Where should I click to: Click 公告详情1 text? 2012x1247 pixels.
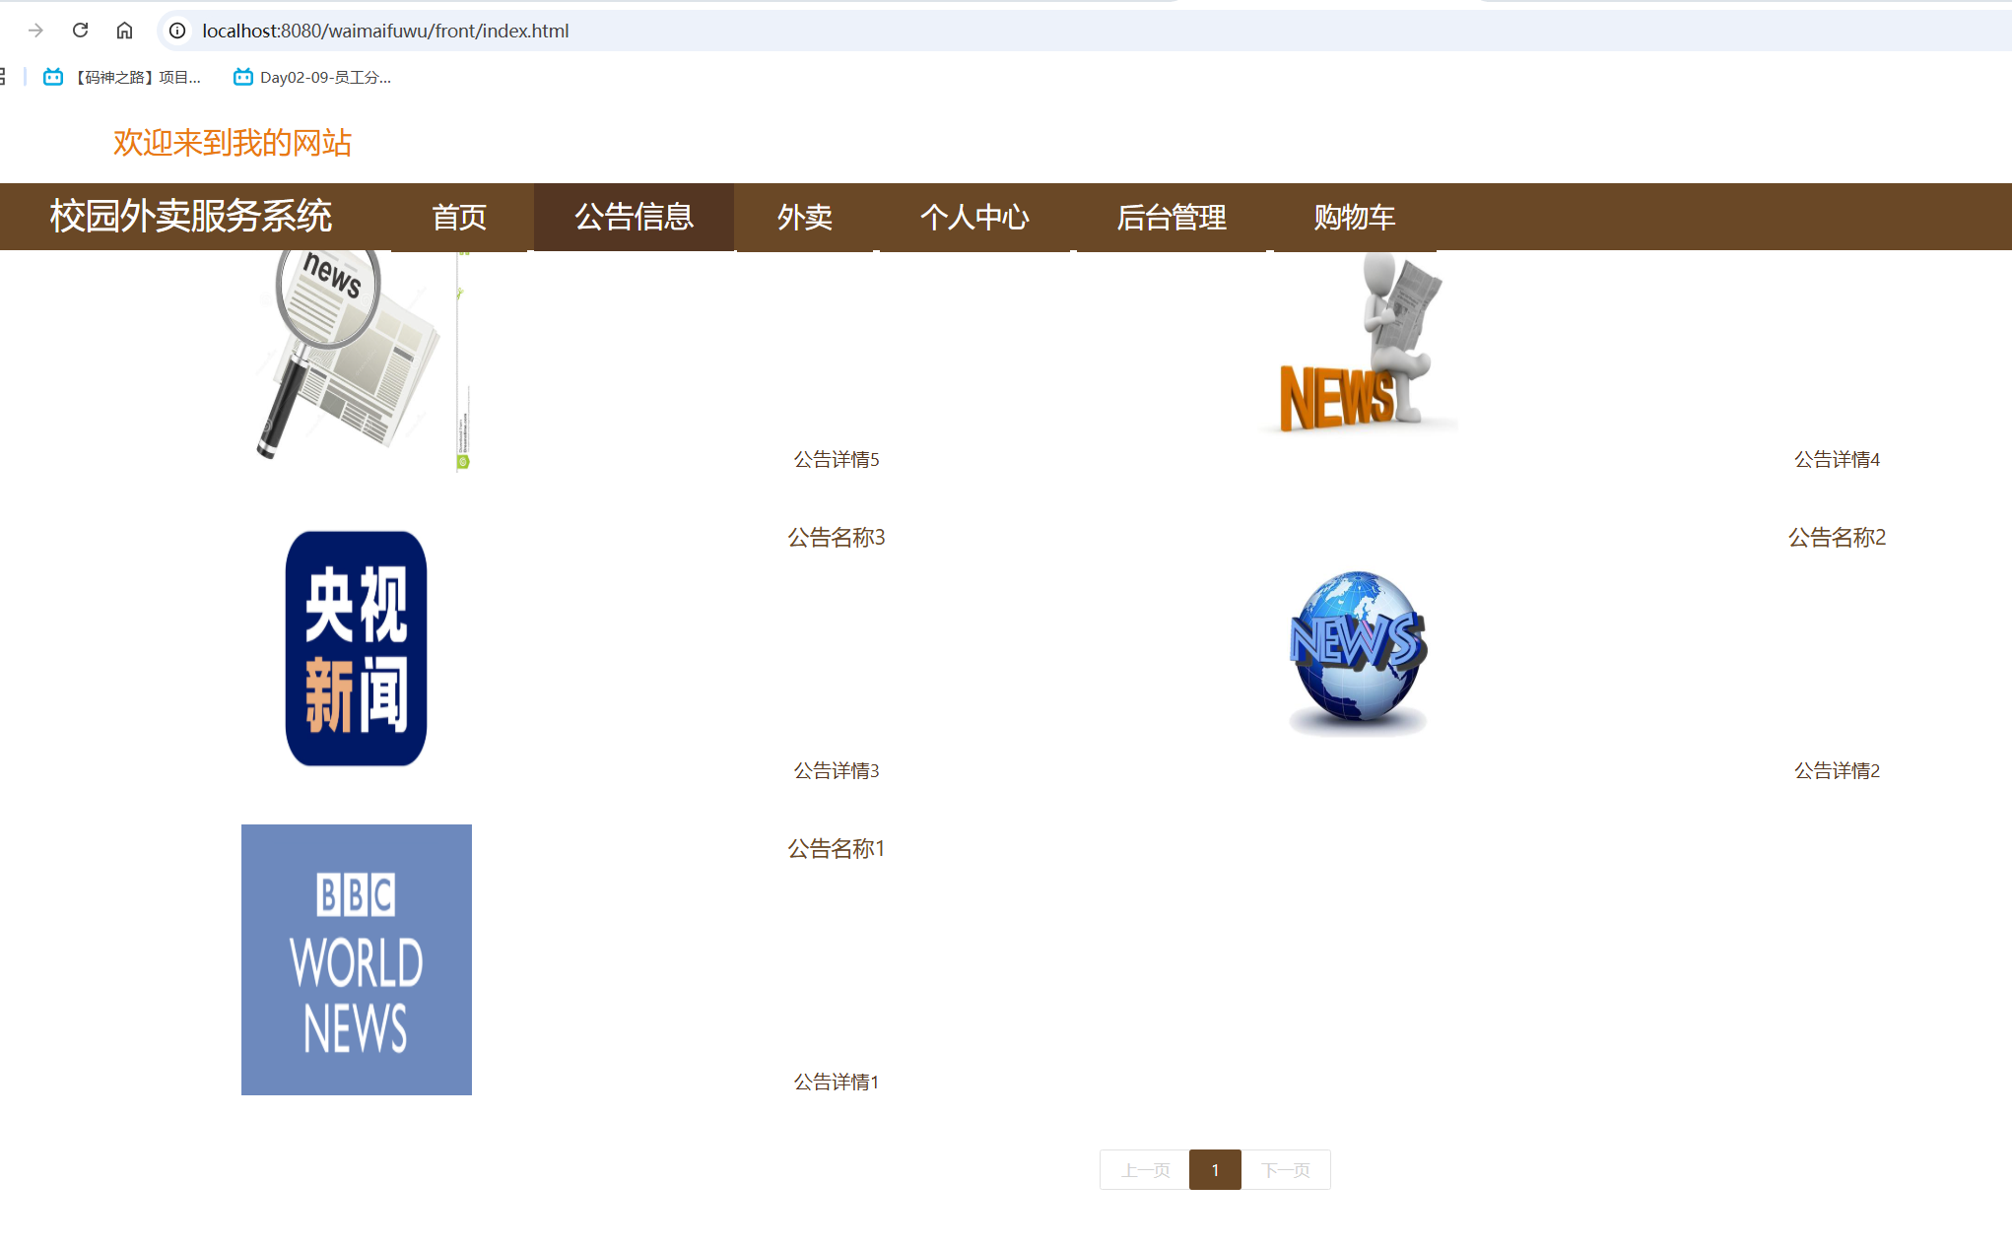click(x=837, y=1082)
